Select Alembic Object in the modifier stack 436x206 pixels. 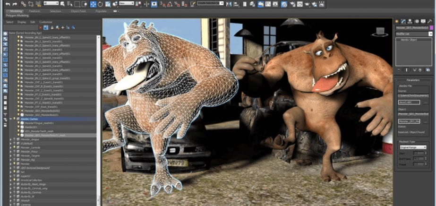click(x=409, y=40)
